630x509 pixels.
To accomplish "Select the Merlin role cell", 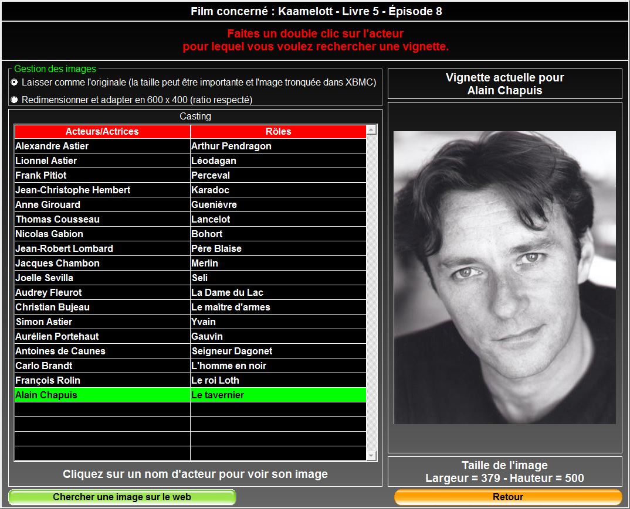I will click(279, 263).
